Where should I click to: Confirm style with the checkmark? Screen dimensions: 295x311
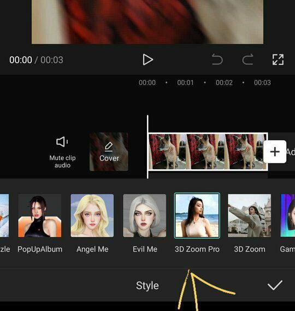pos(275,285)
